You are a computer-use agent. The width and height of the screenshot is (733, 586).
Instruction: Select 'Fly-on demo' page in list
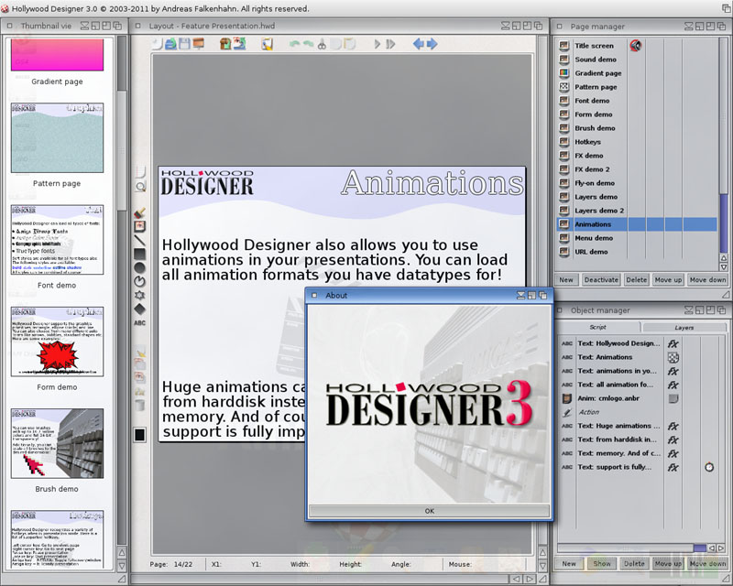(637, 183)
